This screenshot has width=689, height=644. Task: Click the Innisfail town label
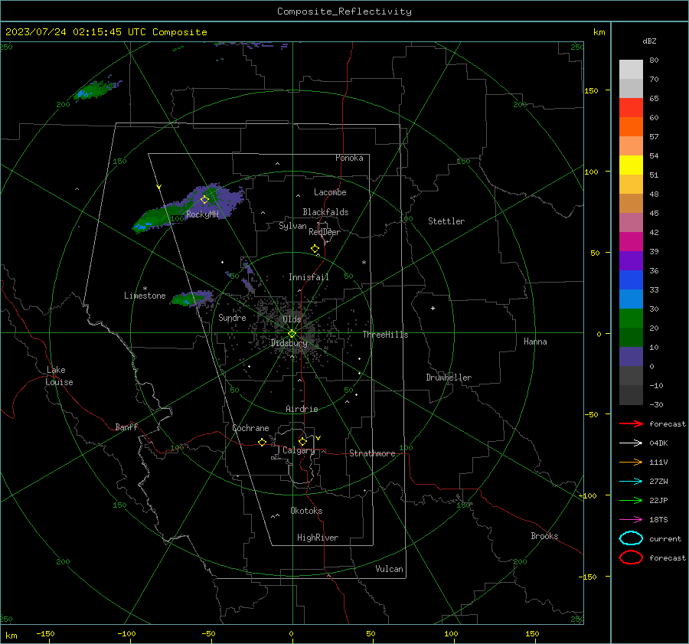[309, 277]
